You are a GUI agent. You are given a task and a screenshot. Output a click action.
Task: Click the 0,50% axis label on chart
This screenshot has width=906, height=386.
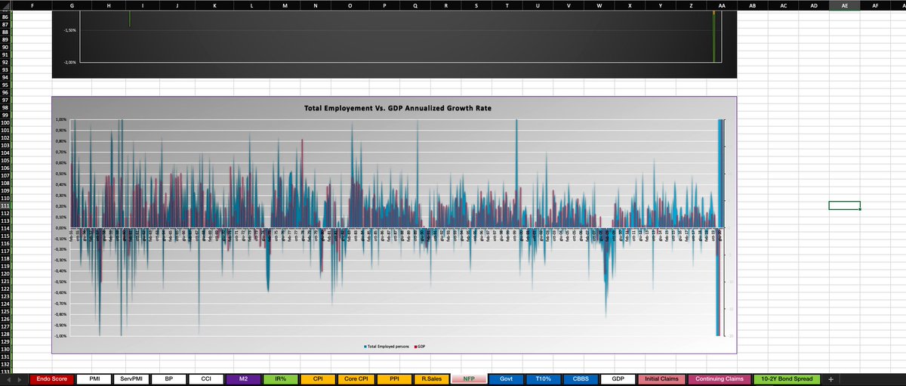click(x=61, y=173)
